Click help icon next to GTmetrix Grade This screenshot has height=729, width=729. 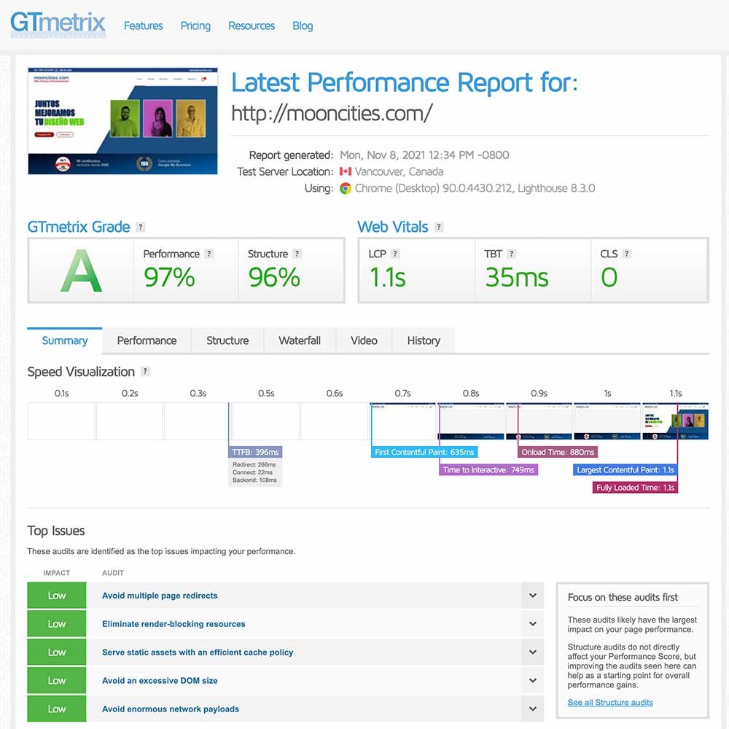click(x=140, y=227)
